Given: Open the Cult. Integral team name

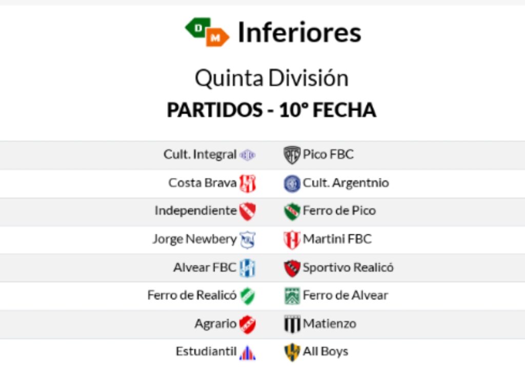Looking at the screenshot, I should (200, 154).
